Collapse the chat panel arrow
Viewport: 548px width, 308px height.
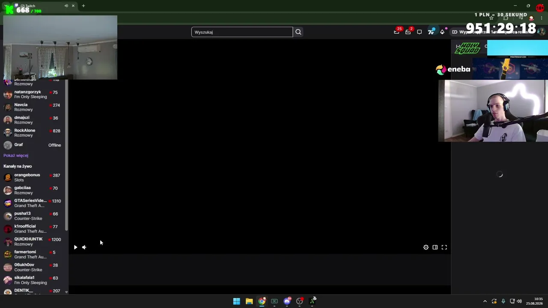[458, 46]
